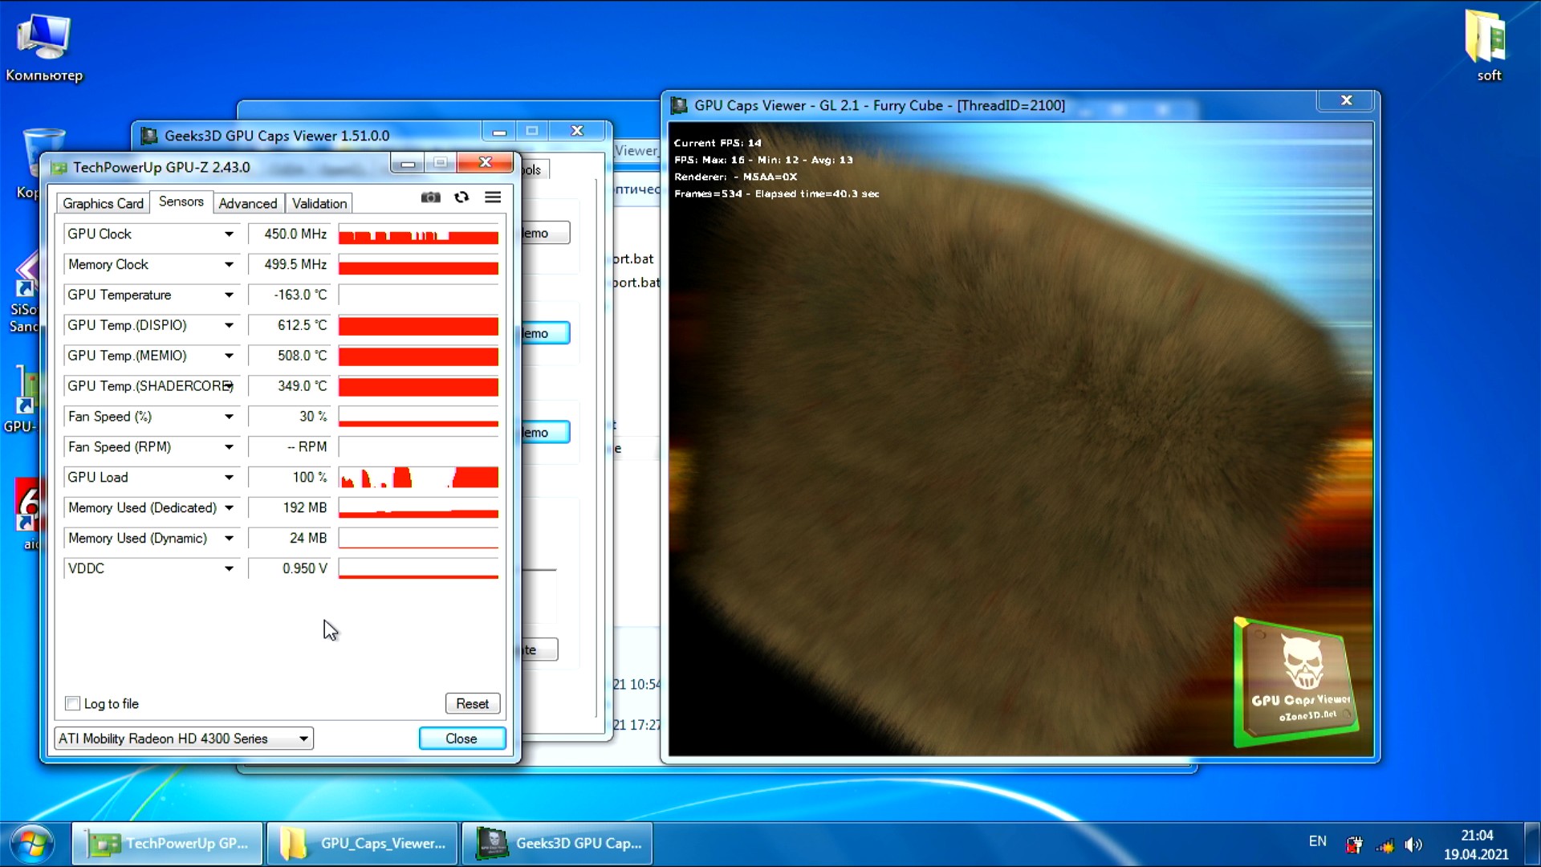Screen dimensions: 1541x867
Task: Enable the Log to file checkbox
Action: point(73,703)
